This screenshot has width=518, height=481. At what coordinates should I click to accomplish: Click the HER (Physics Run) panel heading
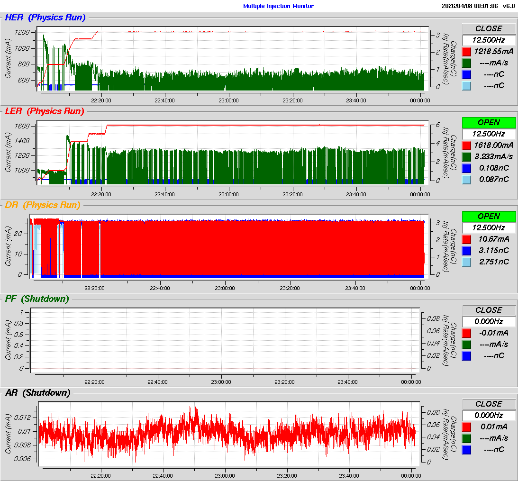45,18
